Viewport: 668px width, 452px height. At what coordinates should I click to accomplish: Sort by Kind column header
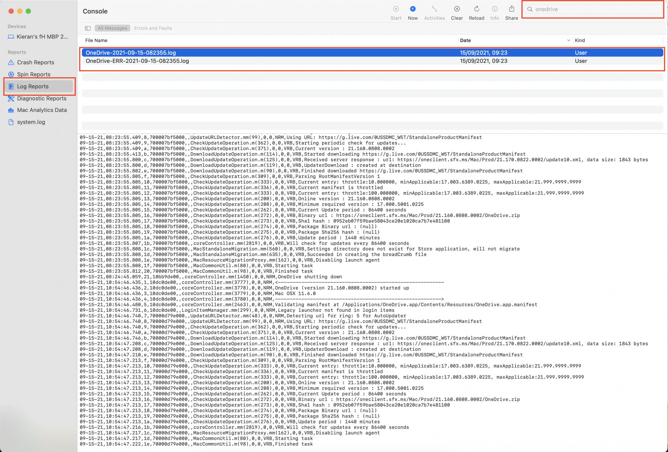pyautogui.click(x=580, y=40)
